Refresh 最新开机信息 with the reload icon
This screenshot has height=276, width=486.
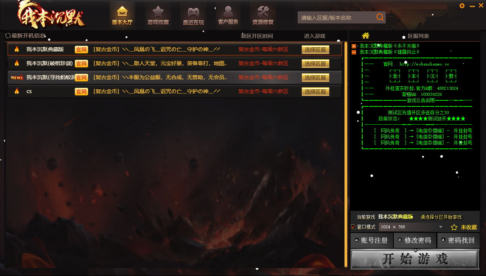[8, 36]
